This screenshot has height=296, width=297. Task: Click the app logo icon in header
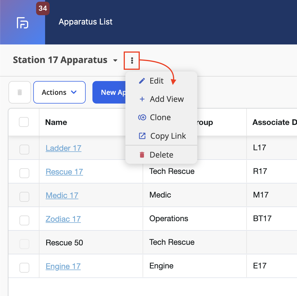click(x=23, y=23)
